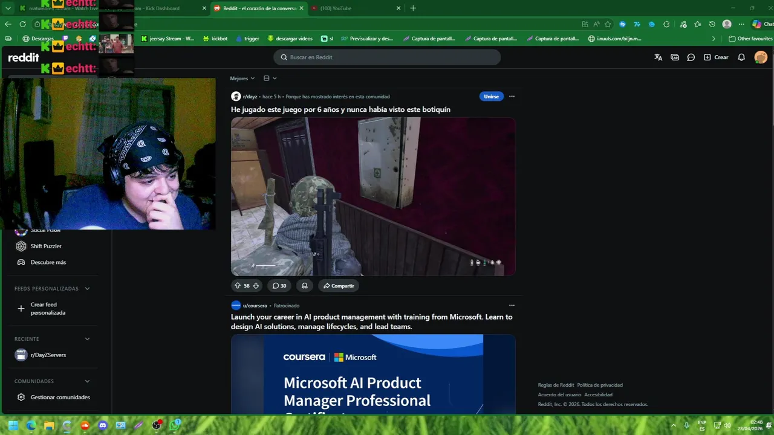Open Reddit ads icon in the header
Screen dimensions: 774x435
tap(675, 57)
